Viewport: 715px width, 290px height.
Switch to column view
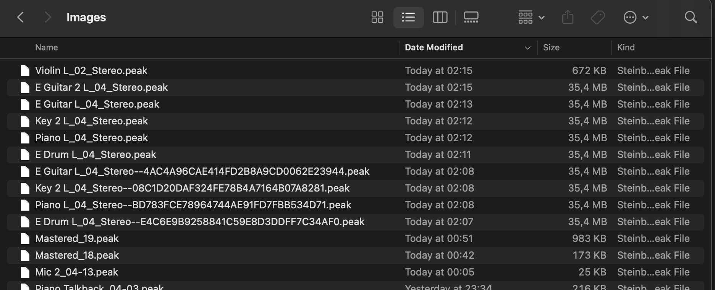pyautogui.click(x=440, y=17)
